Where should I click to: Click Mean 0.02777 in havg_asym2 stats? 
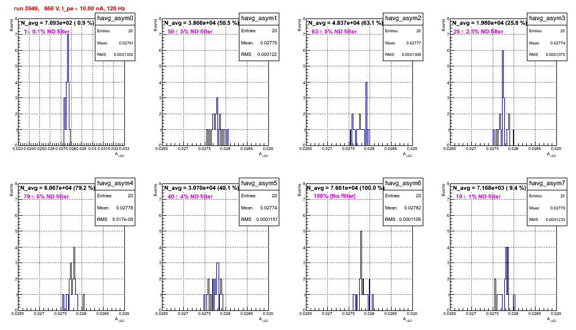[403, 43]
